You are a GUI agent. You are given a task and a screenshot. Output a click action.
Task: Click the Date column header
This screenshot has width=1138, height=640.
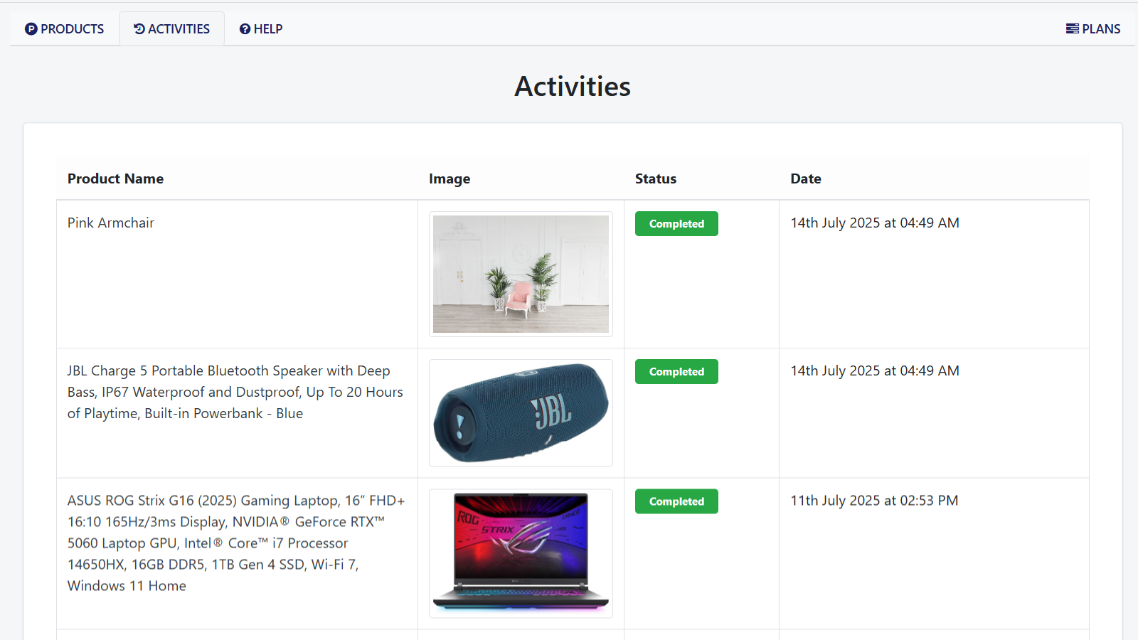tap(805, 179)
